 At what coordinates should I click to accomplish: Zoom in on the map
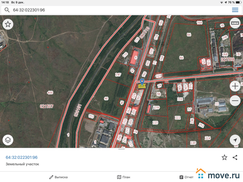coord(235,86)
